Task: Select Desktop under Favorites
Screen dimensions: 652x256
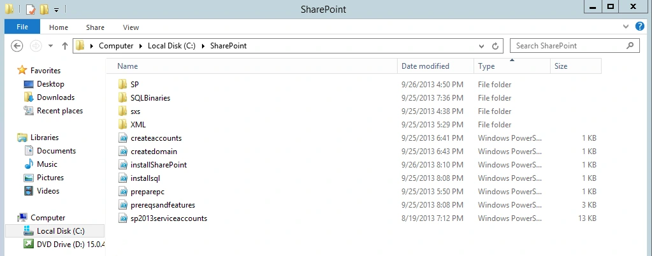Action: [50, 84]
